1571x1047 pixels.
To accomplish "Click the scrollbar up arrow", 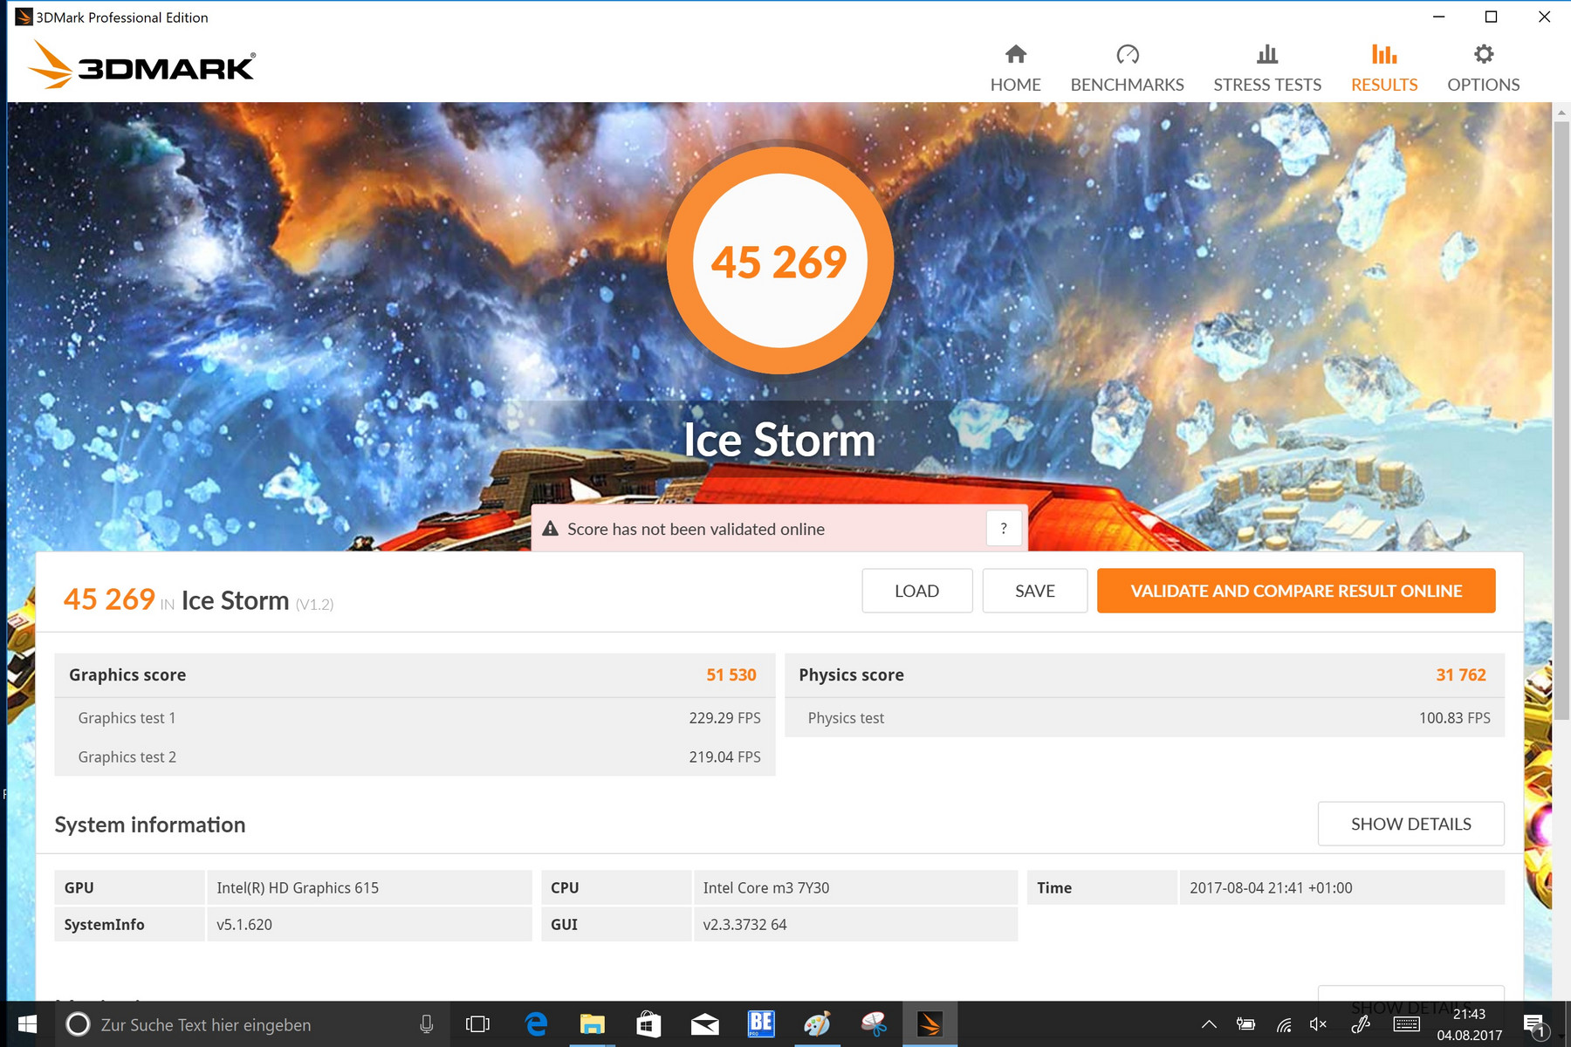I will tap(1561, 112).
